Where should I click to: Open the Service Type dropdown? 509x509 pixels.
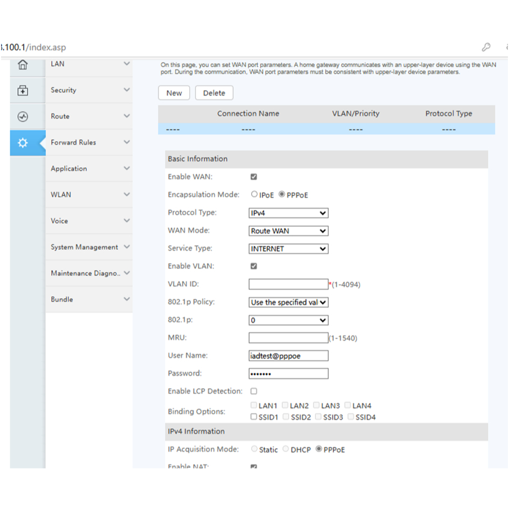288,249
